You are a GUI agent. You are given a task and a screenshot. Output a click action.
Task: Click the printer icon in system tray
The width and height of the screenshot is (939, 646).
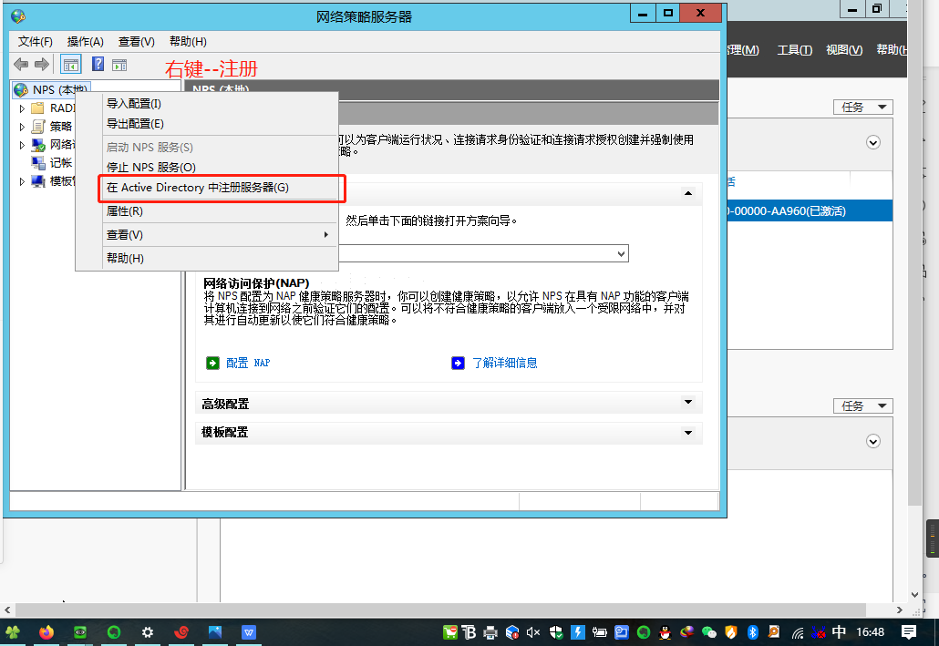tap(490, 632)
